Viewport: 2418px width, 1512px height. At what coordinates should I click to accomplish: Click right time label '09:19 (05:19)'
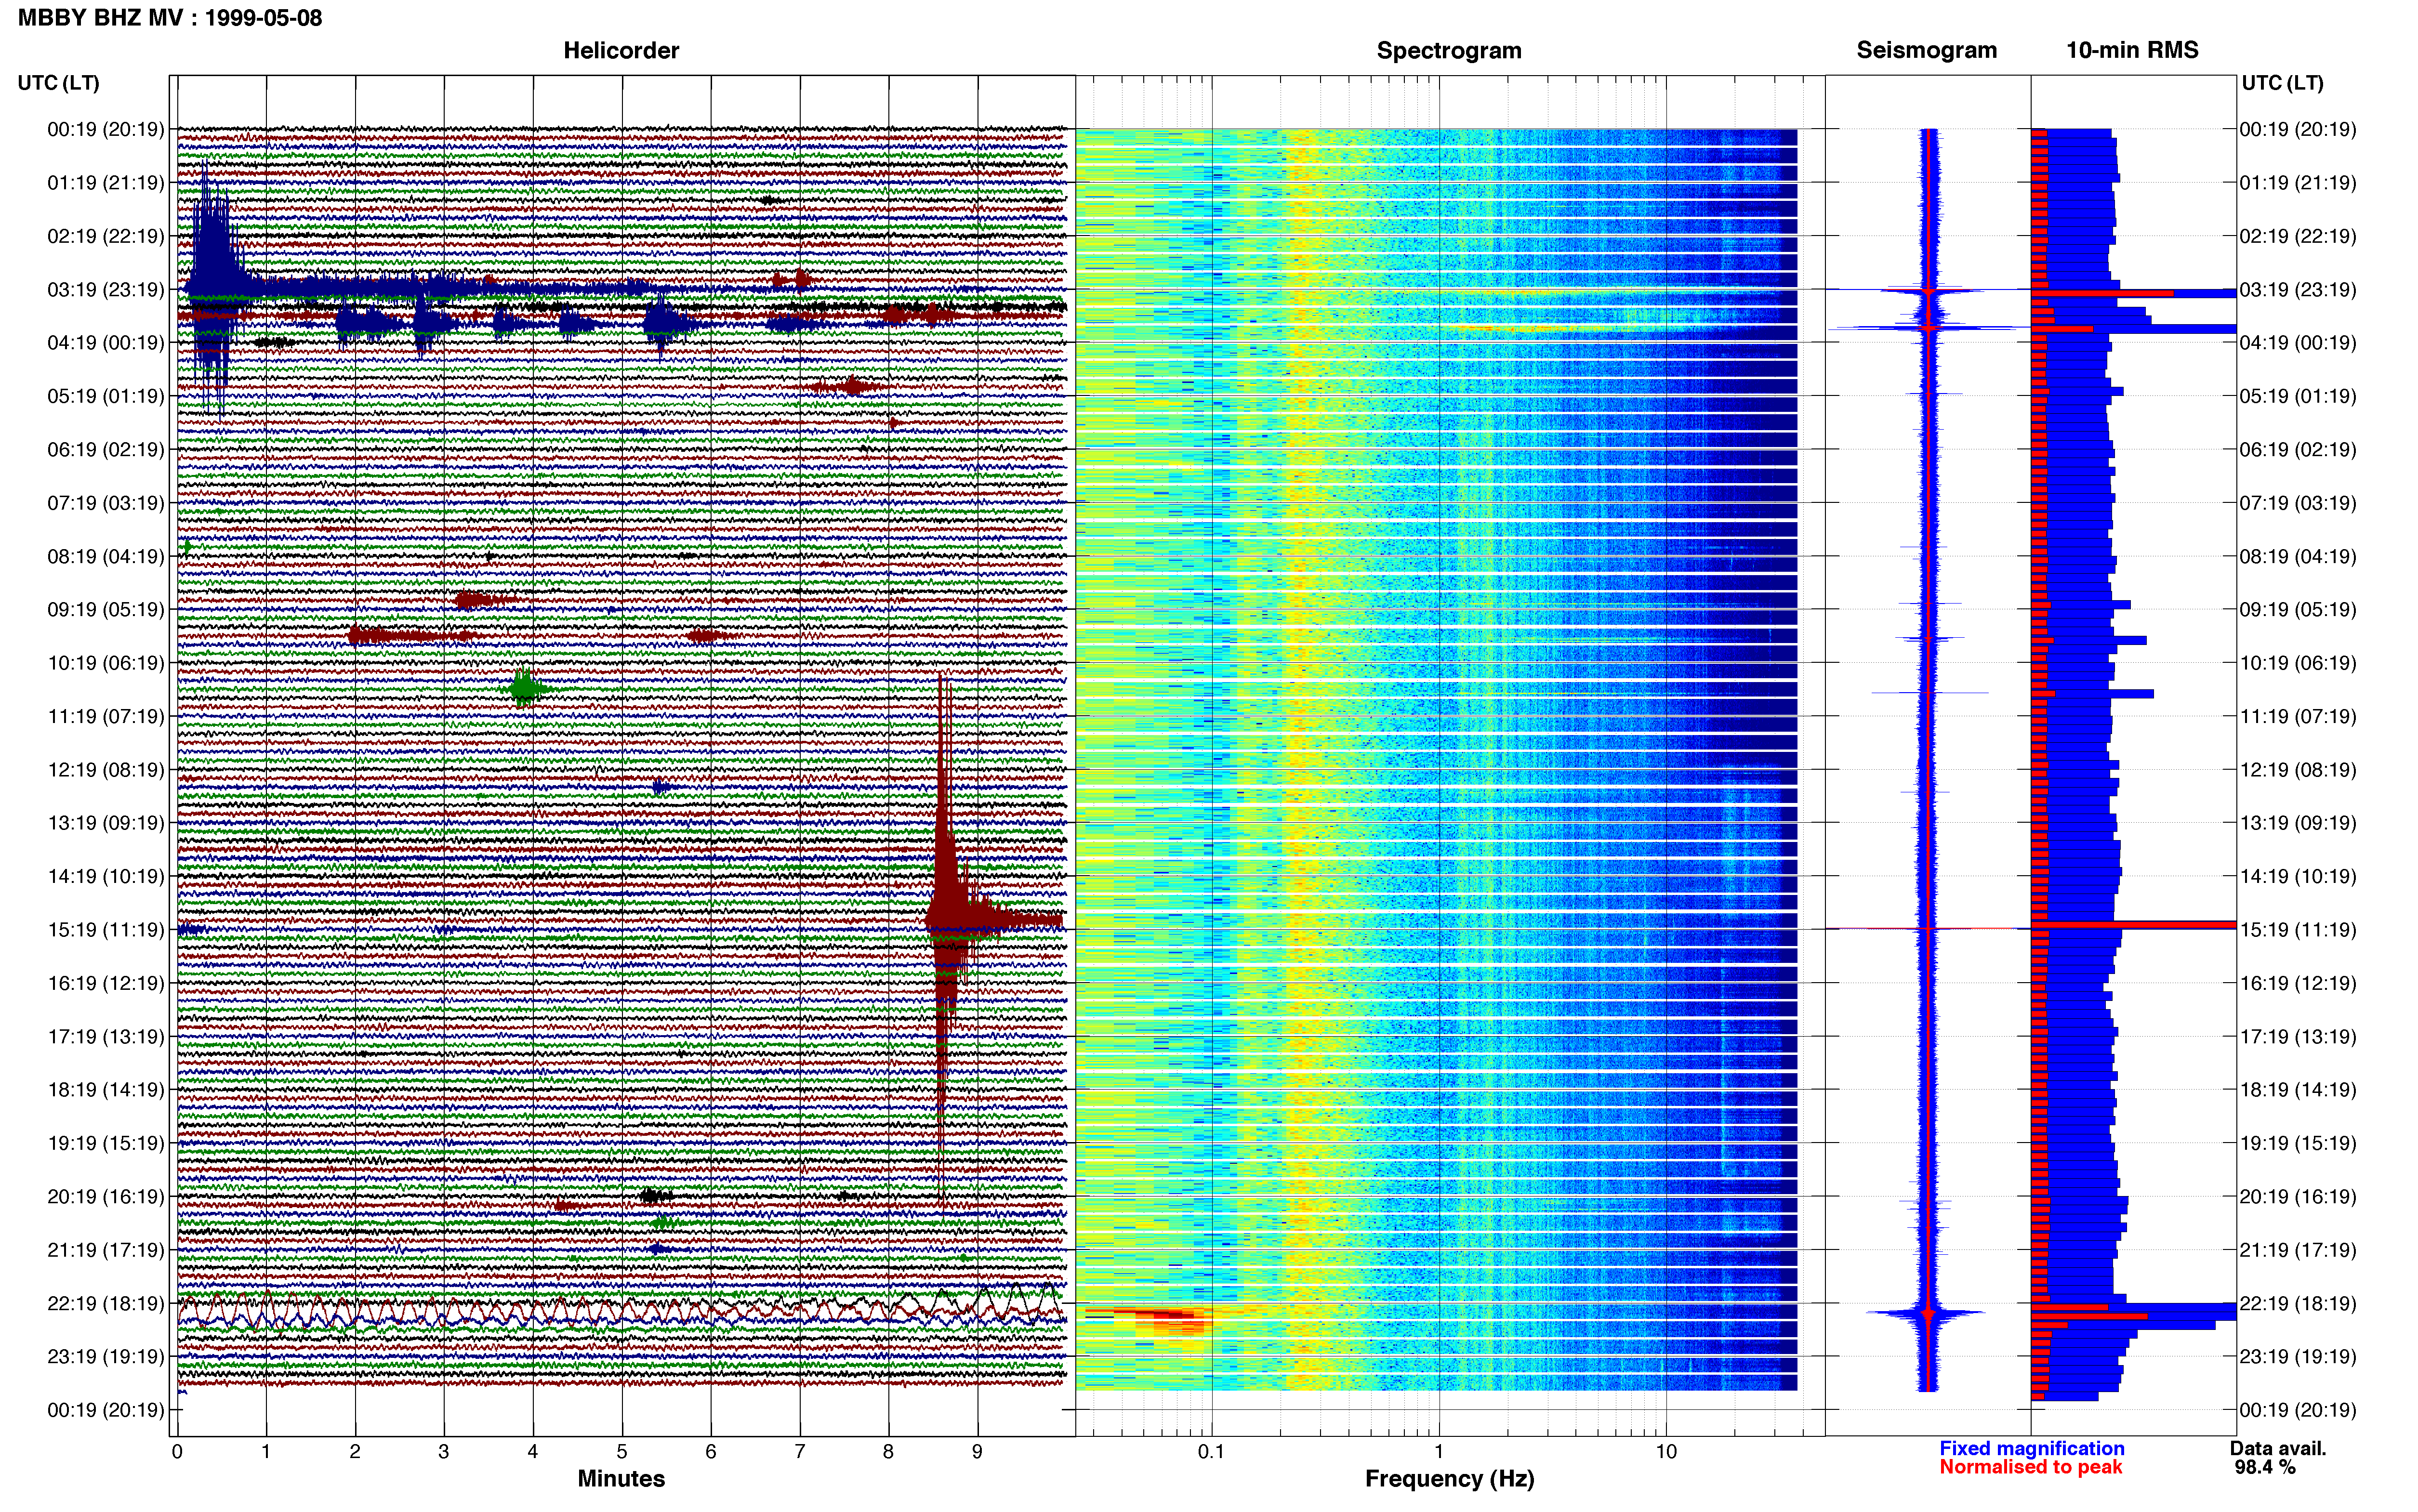pos(2298,610)
